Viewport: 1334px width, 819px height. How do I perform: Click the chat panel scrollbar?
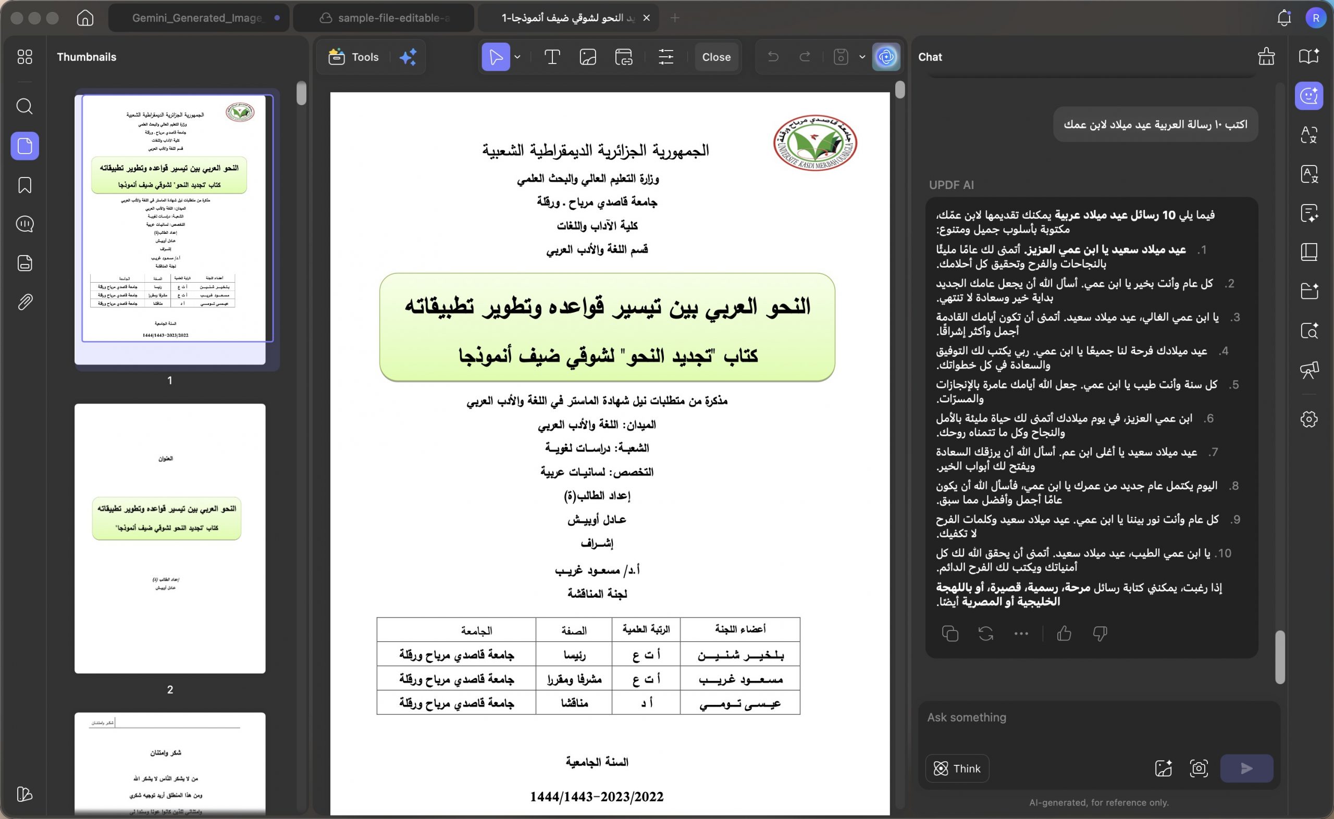(1280, 657)
